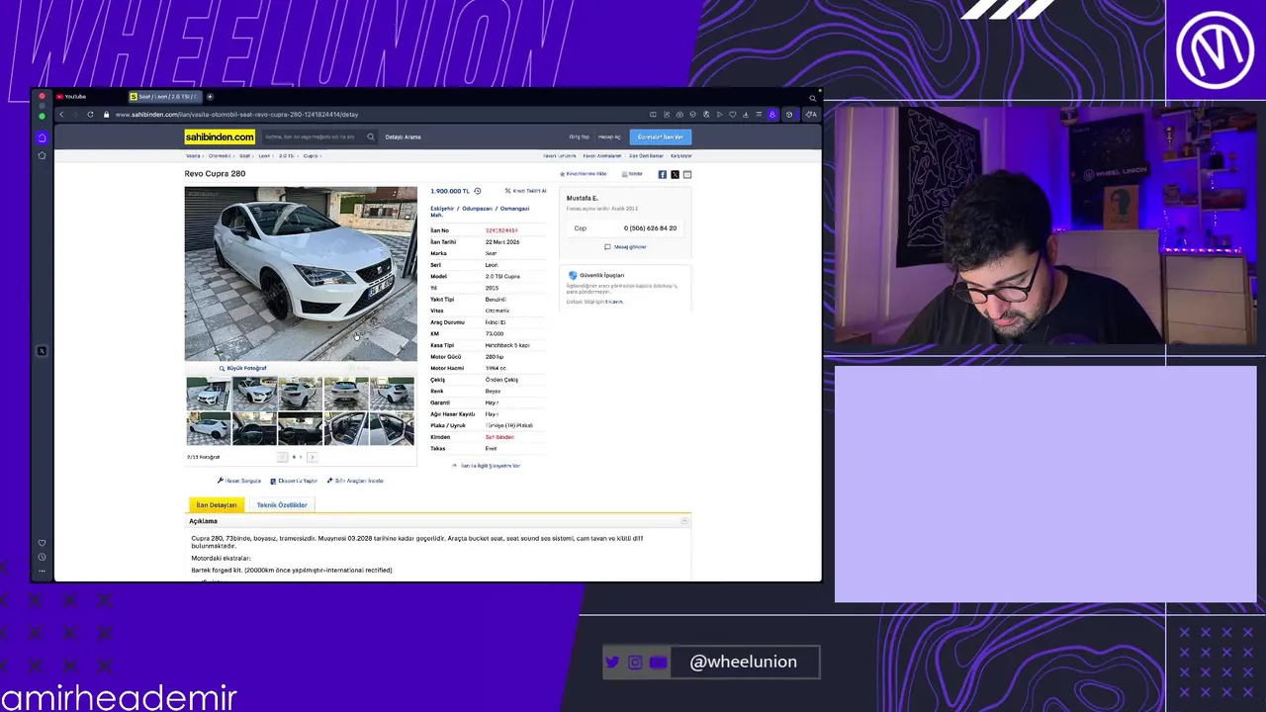Click seller name Mustafa E.
The height and width of the screenshot is (712, 1266).
[583, 198]
